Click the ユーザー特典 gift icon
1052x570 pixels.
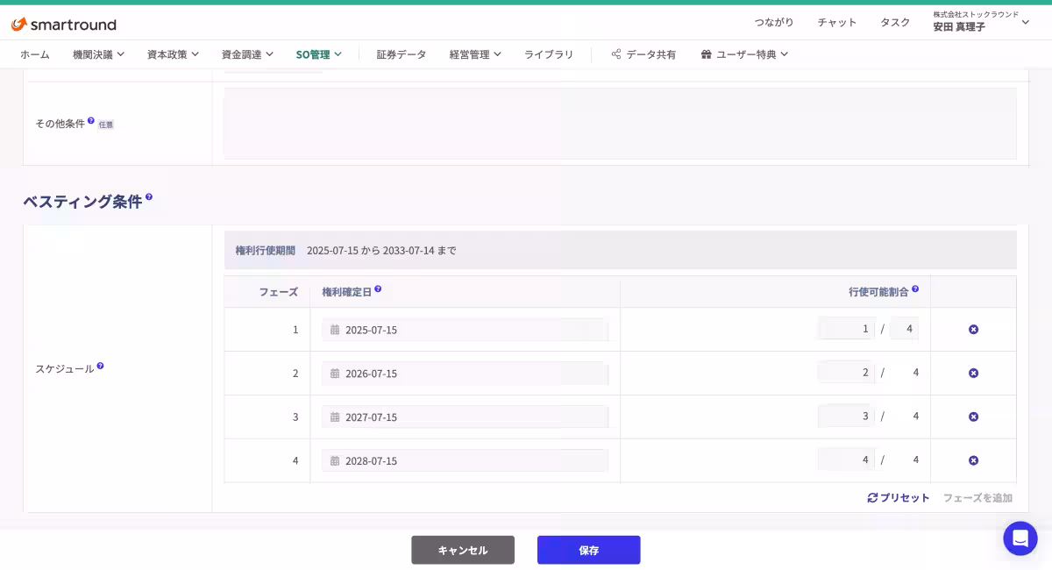click(x=706, y=54)
